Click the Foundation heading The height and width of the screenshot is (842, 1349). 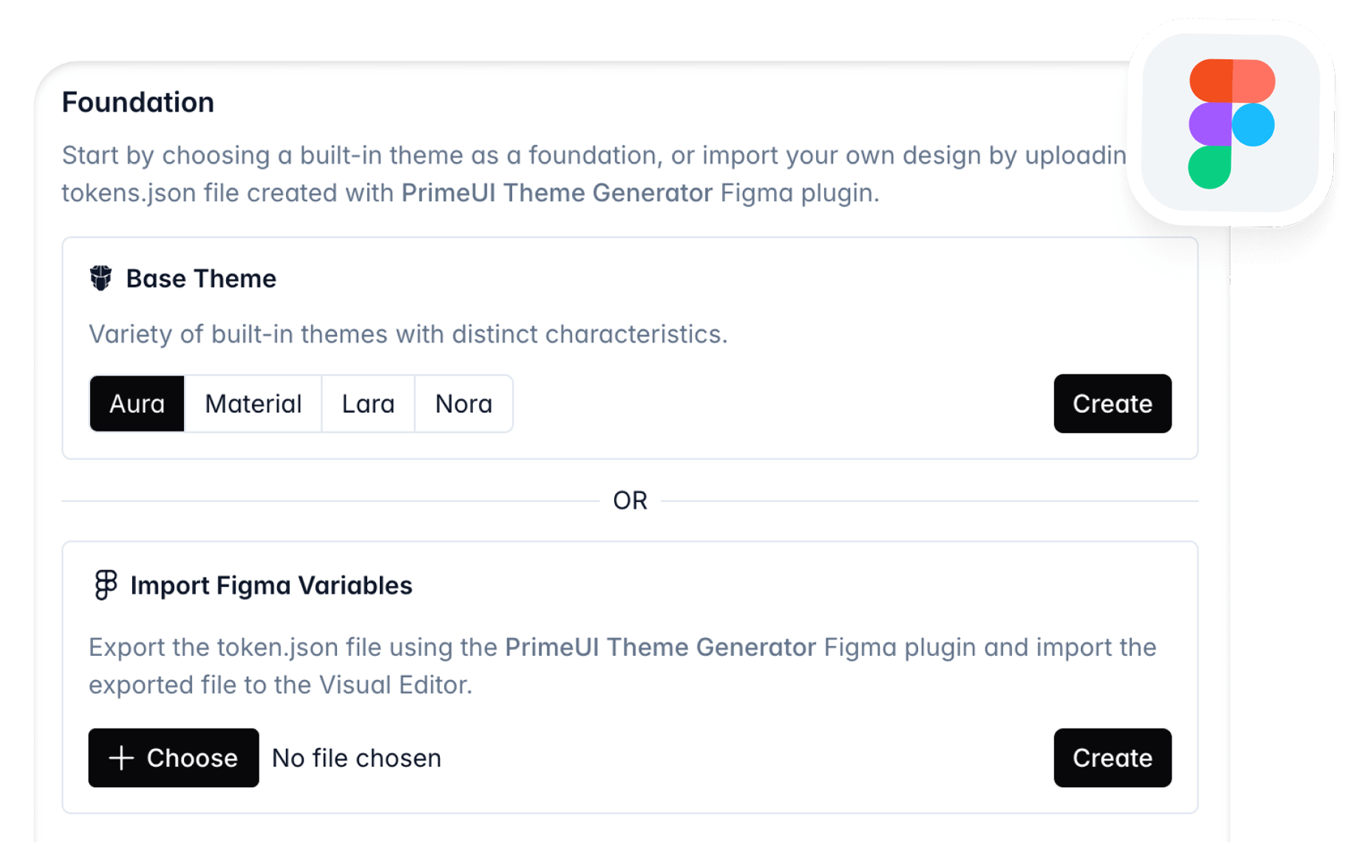[x=138, y=101]
